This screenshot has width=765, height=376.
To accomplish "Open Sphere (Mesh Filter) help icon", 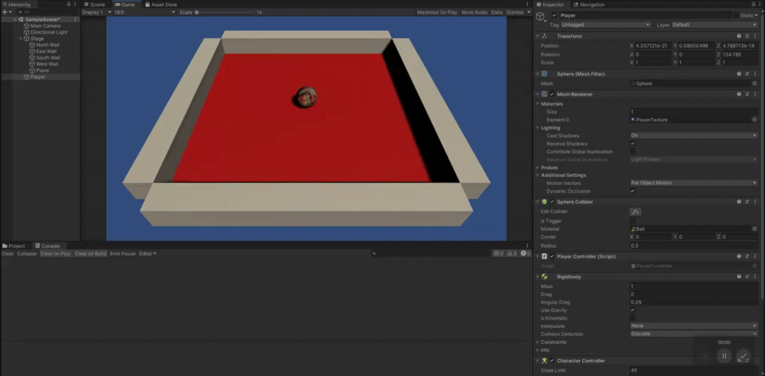I will point(739,74).
